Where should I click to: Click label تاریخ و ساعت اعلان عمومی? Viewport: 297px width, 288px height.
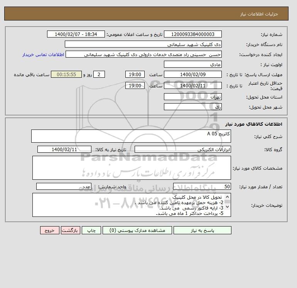pos(135,34)
